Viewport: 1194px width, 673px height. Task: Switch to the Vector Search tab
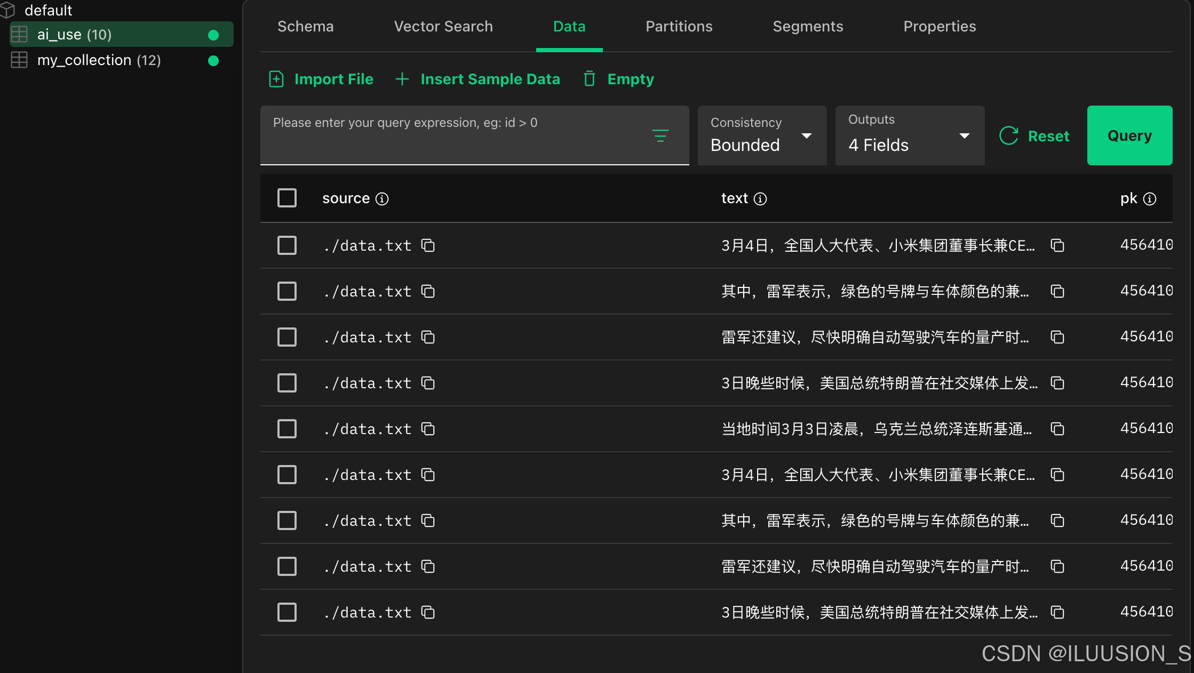point(443,27)
